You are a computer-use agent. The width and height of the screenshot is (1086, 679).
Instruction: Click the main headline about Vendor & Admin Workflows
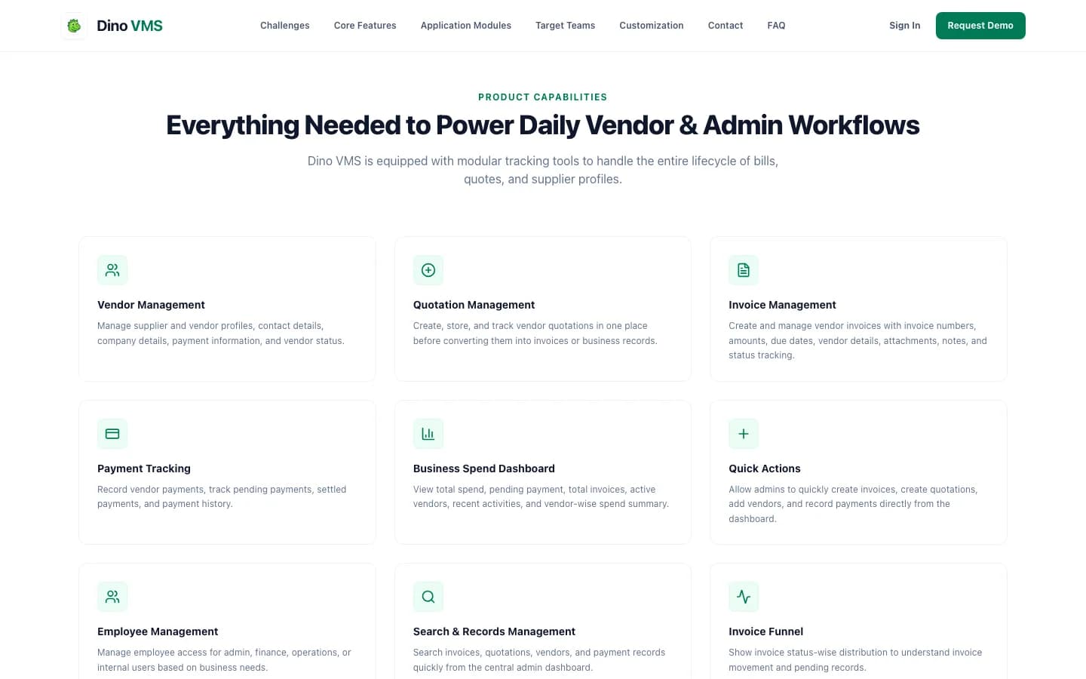[543, 125]
